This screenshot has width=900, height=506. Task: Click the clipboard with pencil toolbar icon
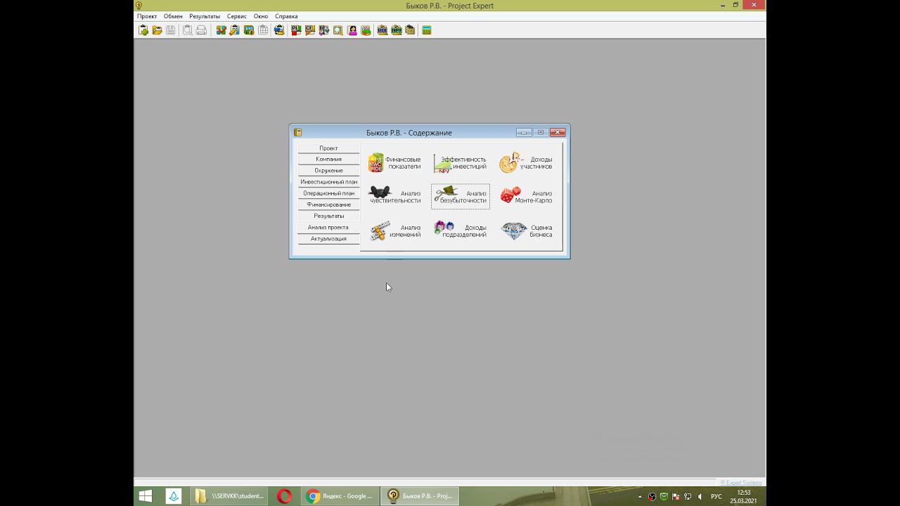[x=235, y=30]
